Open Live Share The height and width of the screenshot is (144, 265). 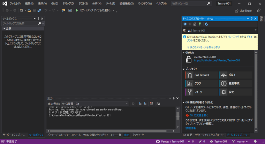pyautogui.click(x=243, y=11)
